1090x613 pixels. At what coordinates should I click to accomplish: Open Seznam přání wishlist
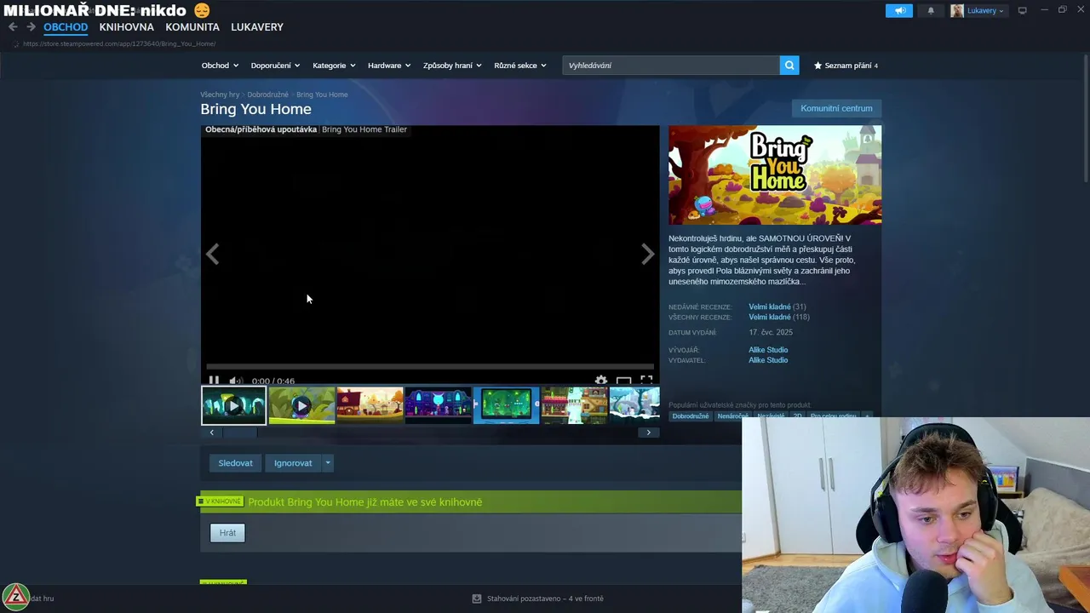tap(846, 66)
